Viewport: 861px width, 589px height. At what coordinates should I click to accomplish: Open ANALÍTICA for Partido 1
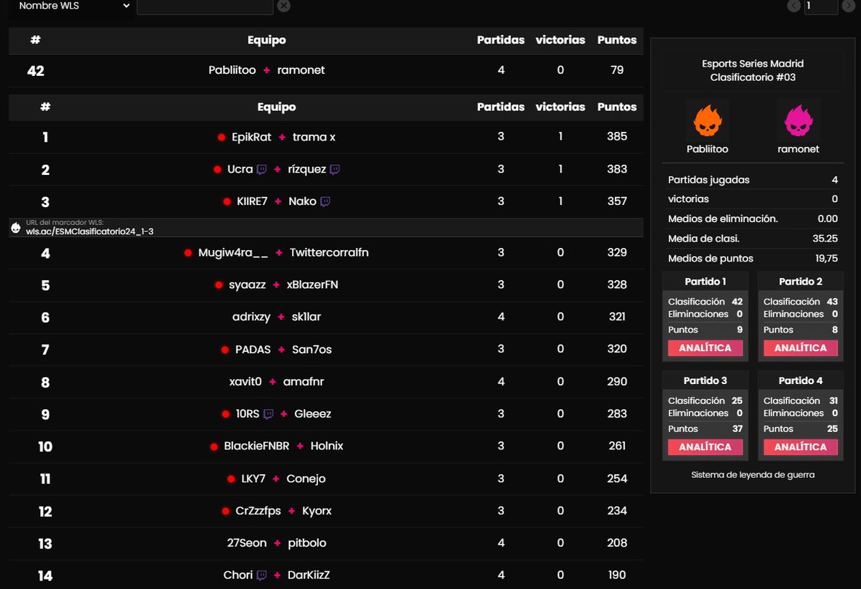705,348
